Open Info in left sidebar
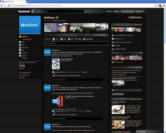Viewport: 166px width, 133px height. pyautogui.click(x=23, y=42)
